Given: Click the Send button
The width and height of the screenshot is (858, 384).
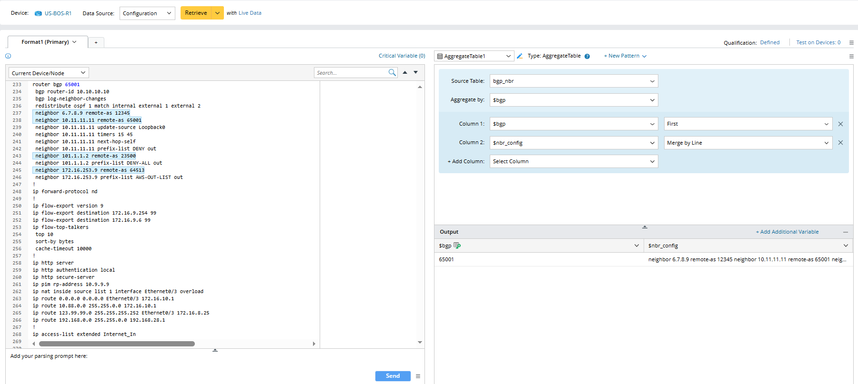Looking at the screenshot, I should (x=393, y=376).
